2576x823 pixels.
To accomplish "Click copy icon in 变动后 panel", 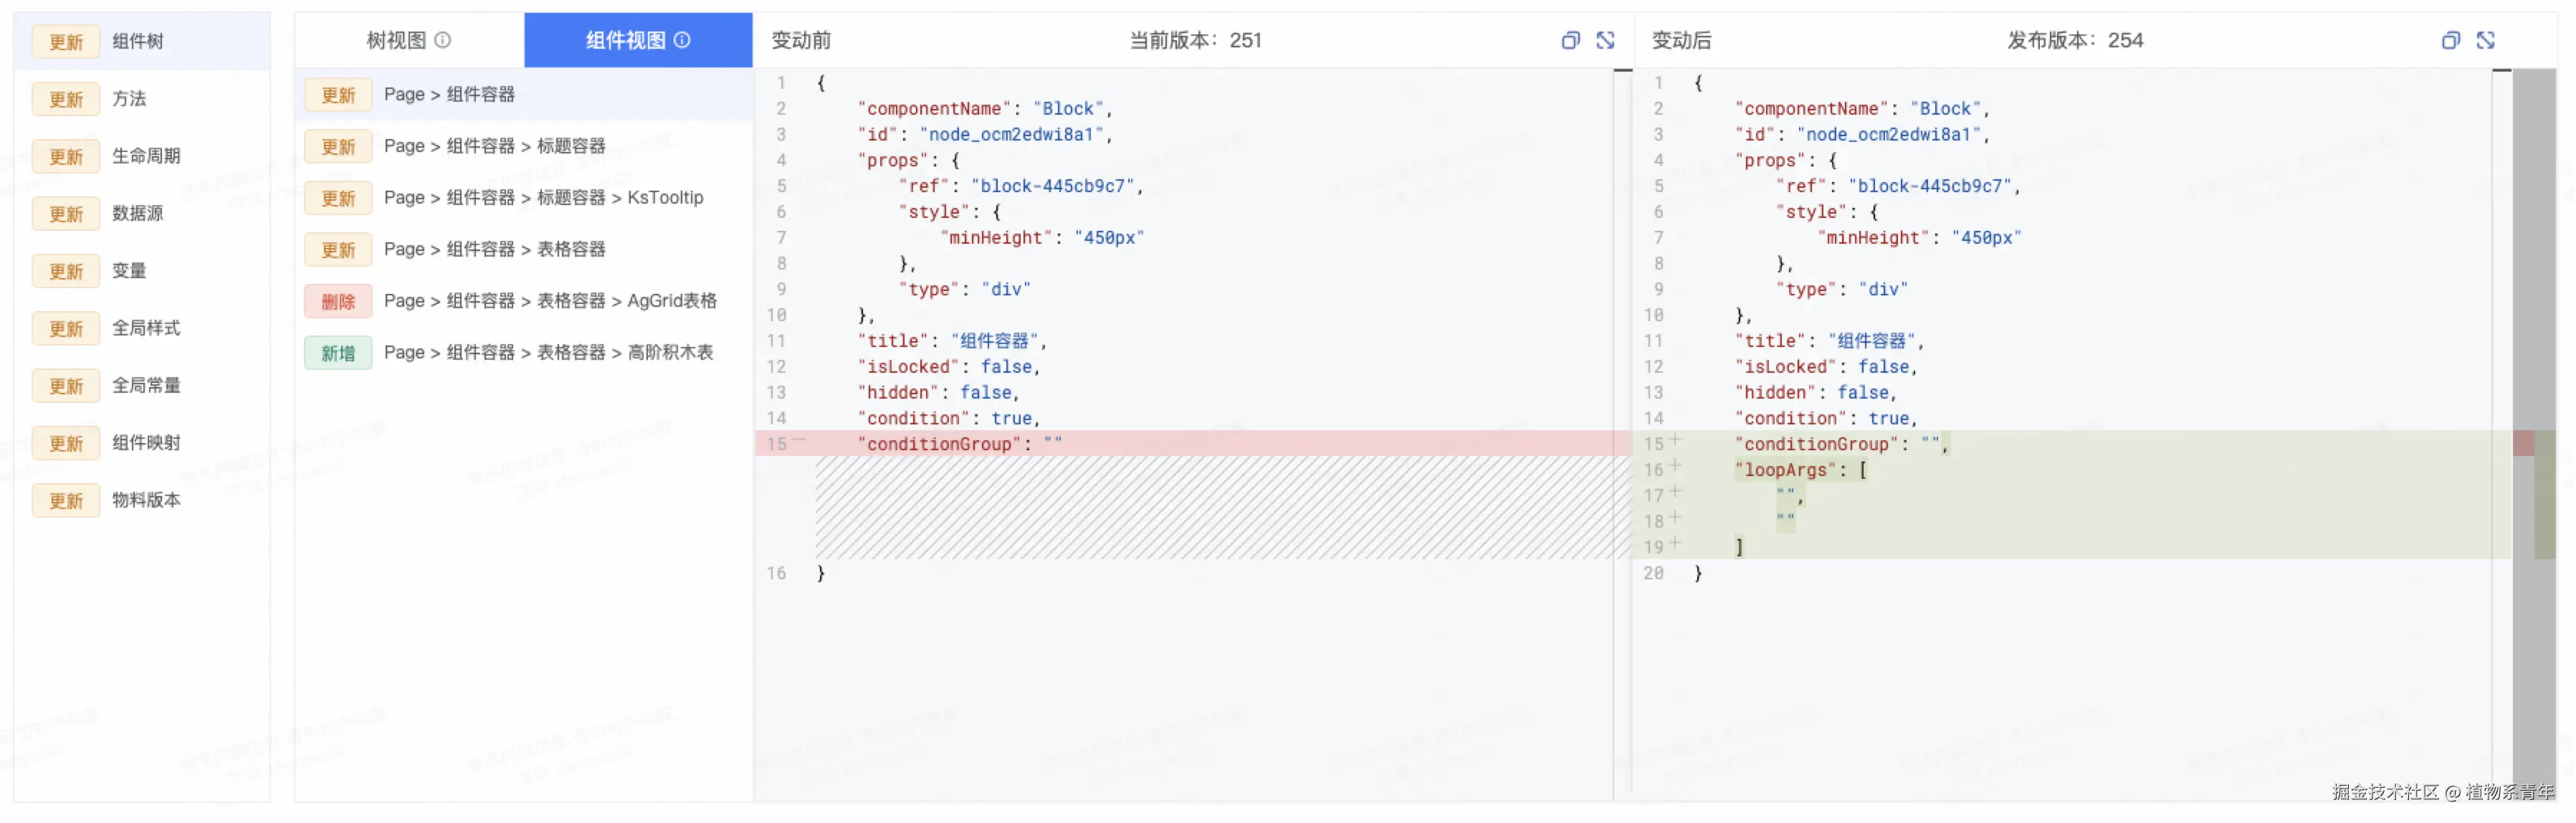I will click(x=2450, y=40).
